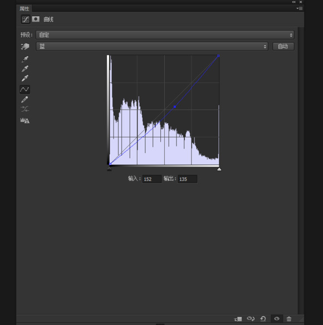This screenshot has height=325, width=323.
Task: Select the black point eyedropper tool
Action: [25, 60]
